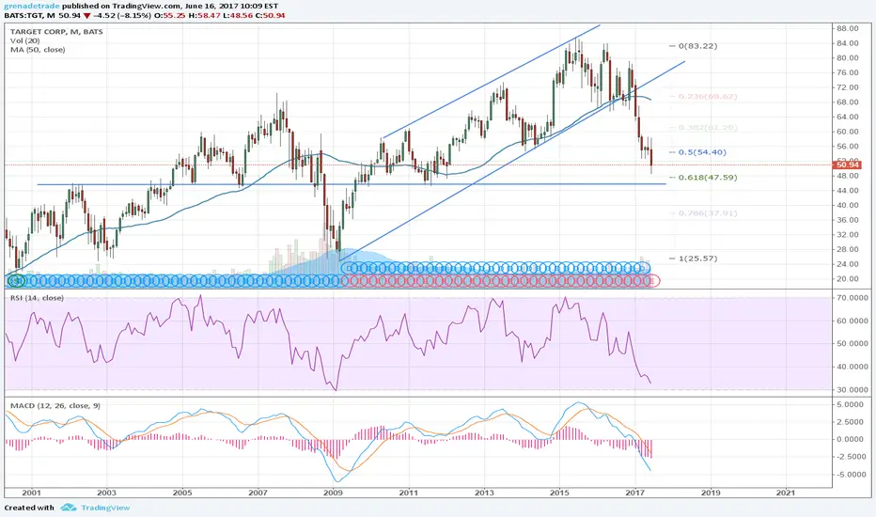Screen dimensions: 876x517
Task: Click the 2007 label on time axis
Action: (258, 493)
